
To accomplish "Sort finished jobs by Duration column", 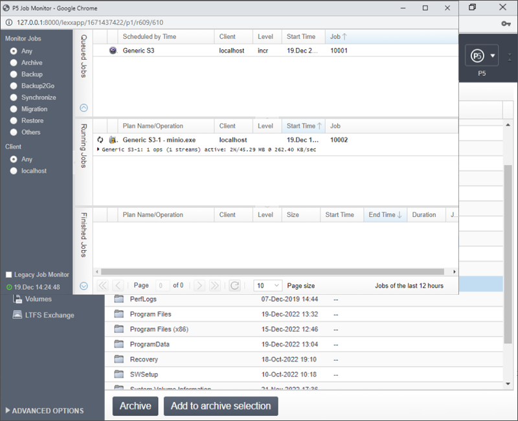I will [x=426, y=215].
